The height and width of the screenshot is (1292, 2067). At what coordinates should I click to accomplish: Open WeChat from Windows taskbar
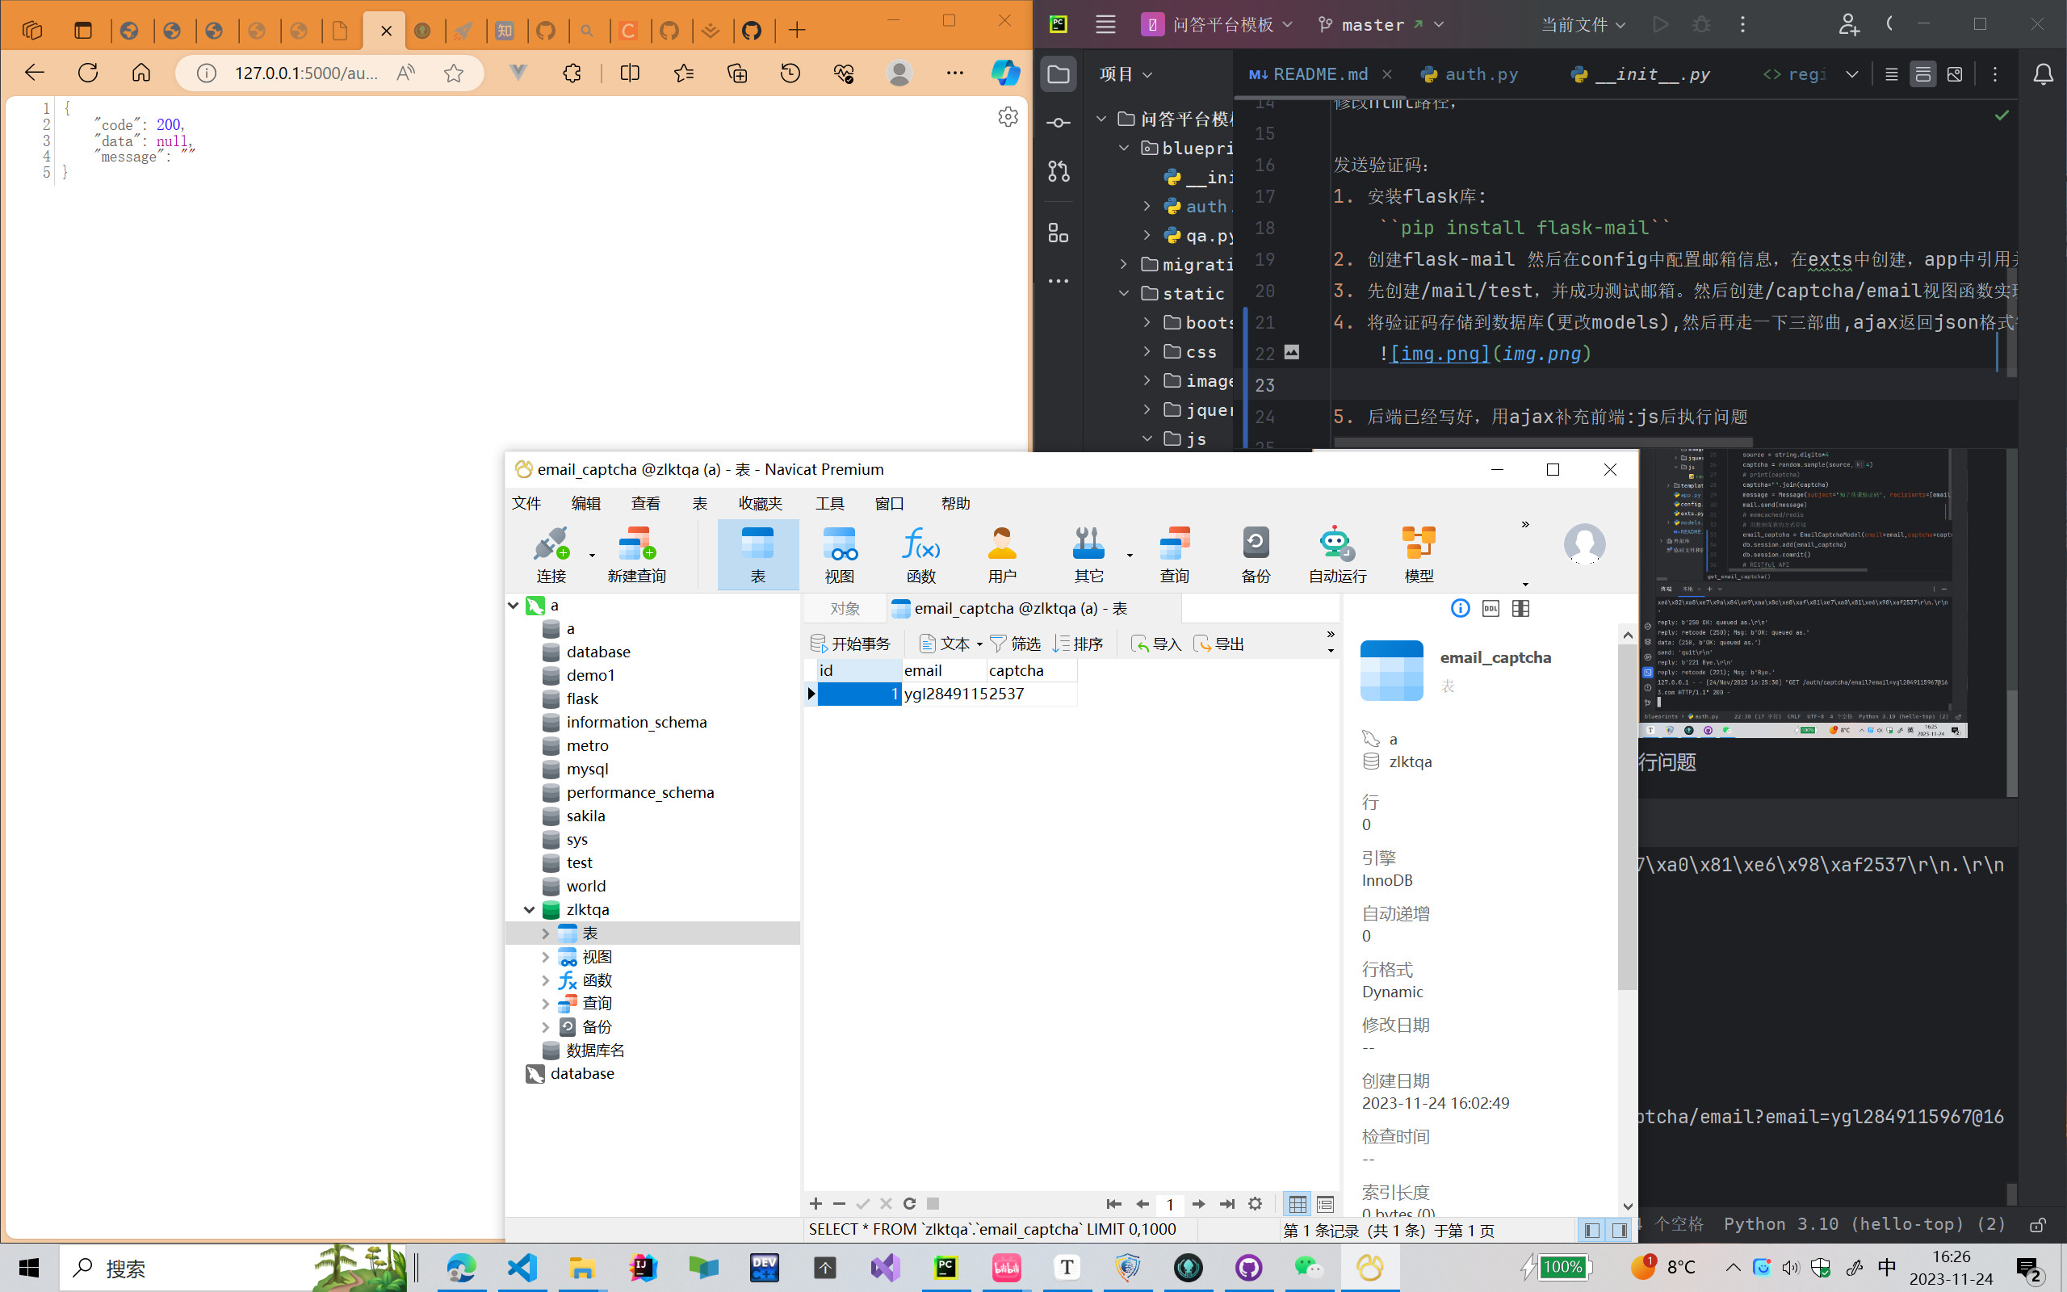click(x=1309, y=1267)
